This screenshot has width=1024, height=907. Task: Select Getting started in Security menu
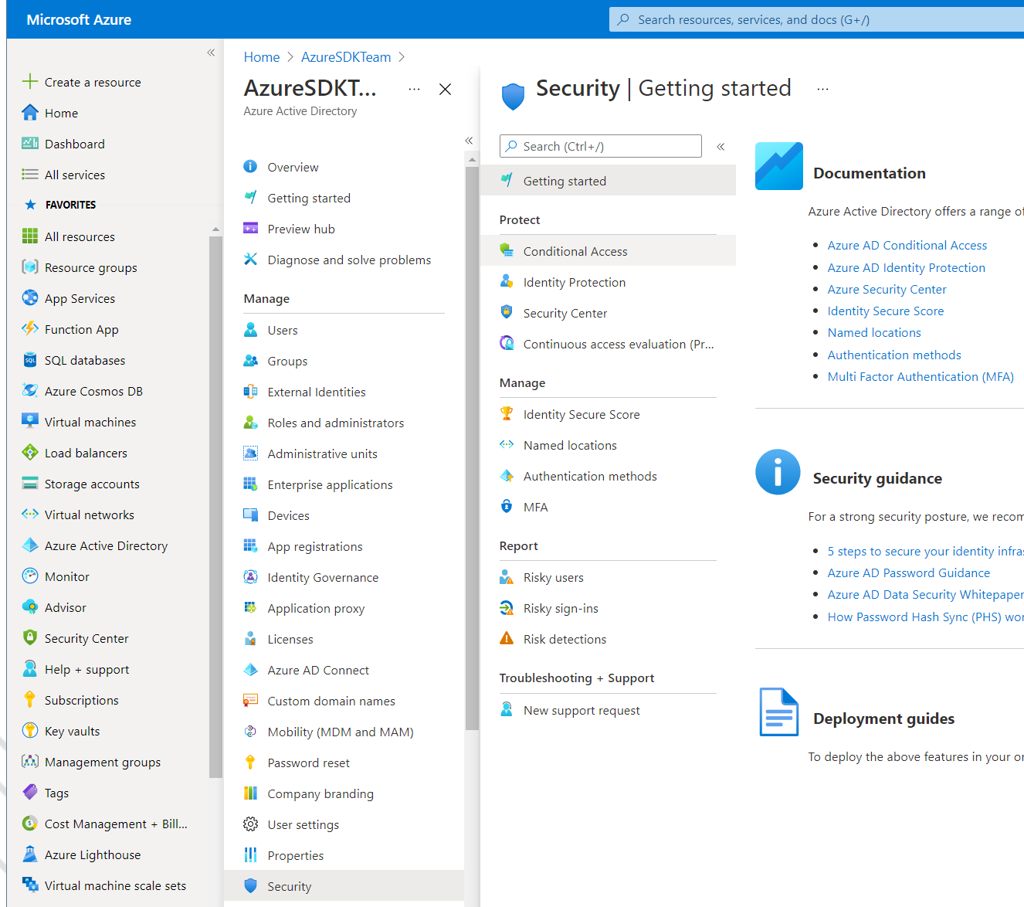coord(565,180)
